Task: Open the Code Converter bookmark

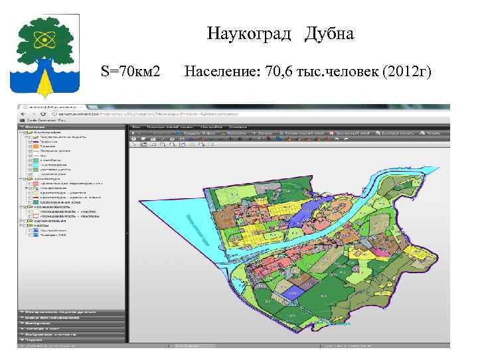Action: point(42,120)
